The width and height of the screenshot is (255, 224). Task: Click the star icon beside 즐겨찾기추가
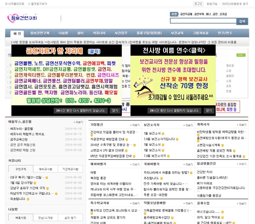pos(29,4)
